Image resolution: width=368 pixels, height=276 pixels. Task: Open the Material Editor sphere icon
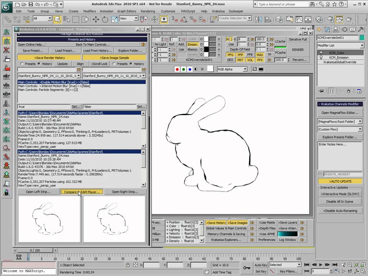(x=319, y=20)
